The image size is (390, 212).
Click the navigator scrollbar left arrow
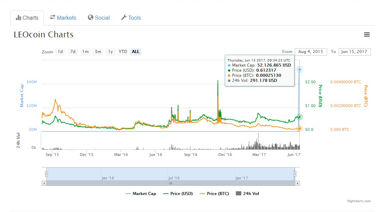point(44,183)
